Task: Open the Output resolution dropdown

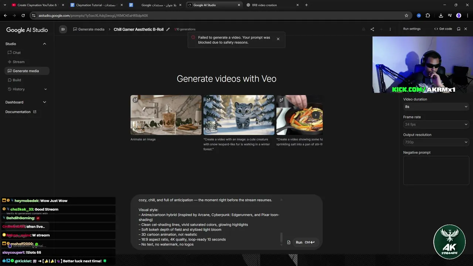Action: coord(436,142)
